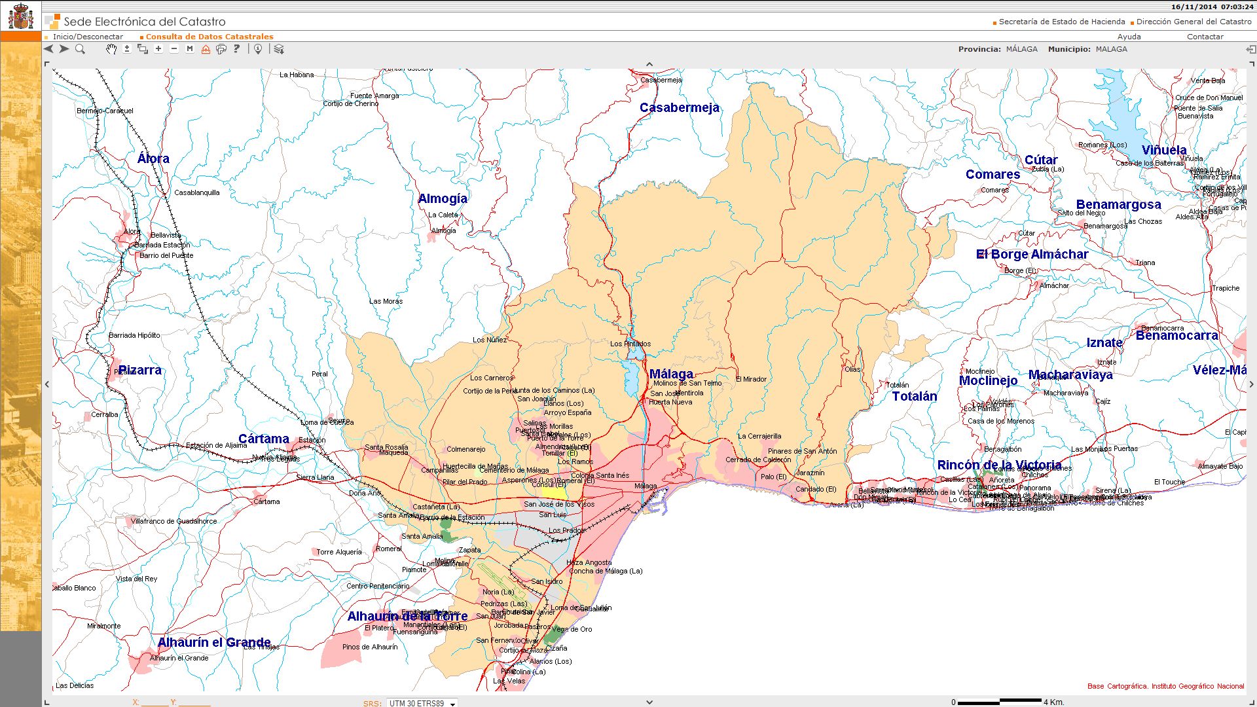Screen dimensions: 1257x707
Task: Open the layers download icon
Action: pos(279,49)
